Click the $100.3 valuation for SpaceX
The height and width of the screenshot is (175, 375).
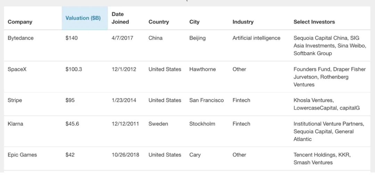click(74, 69)
